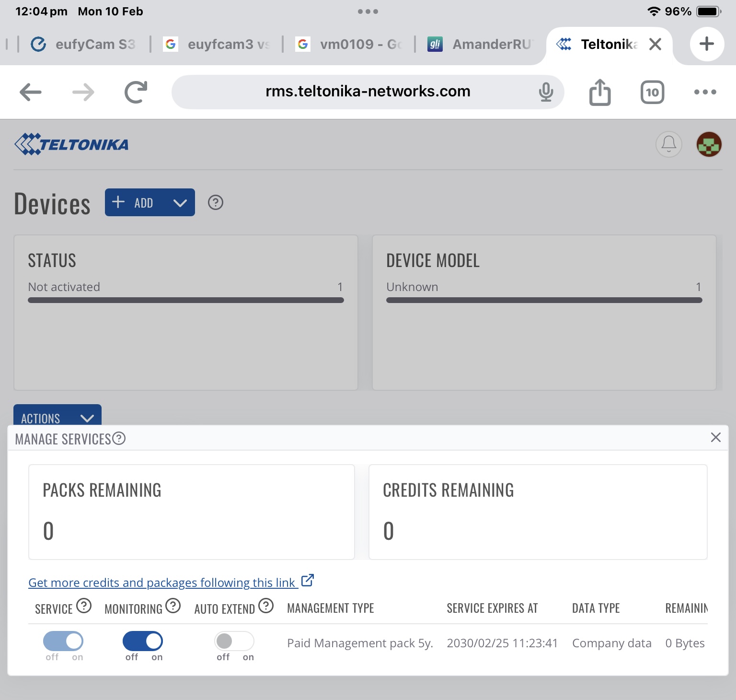The height and width of the screenshot is (700, 736).
Task: Switch to the eufyCam S3 tab
Action: (x=84, y=44)
